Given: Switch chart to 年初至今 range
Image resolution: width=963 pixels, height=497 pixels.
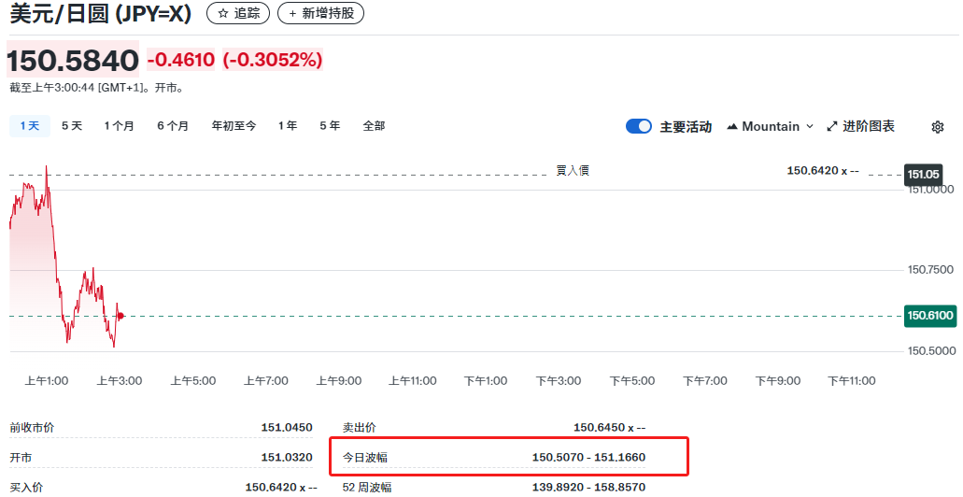Looking at the screenshot, I should point(234,126).
